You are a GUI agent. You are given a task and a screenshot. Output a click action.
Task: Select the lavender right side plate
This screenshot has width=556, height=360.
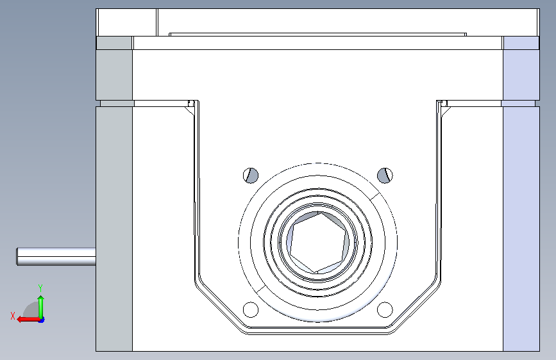521,229
